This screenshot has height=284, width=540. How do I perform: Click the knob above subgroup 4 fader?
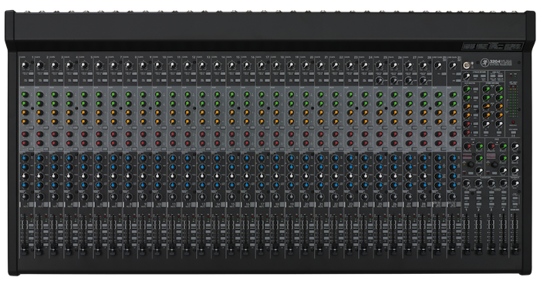click(503, 183)
